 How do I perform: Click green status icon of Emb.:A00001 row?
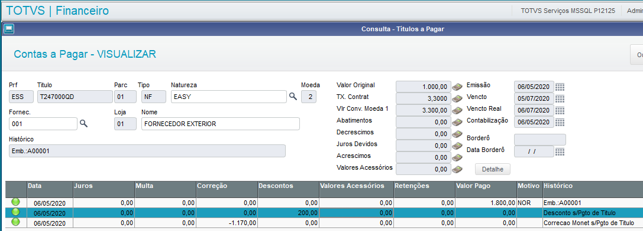(15, 202)
